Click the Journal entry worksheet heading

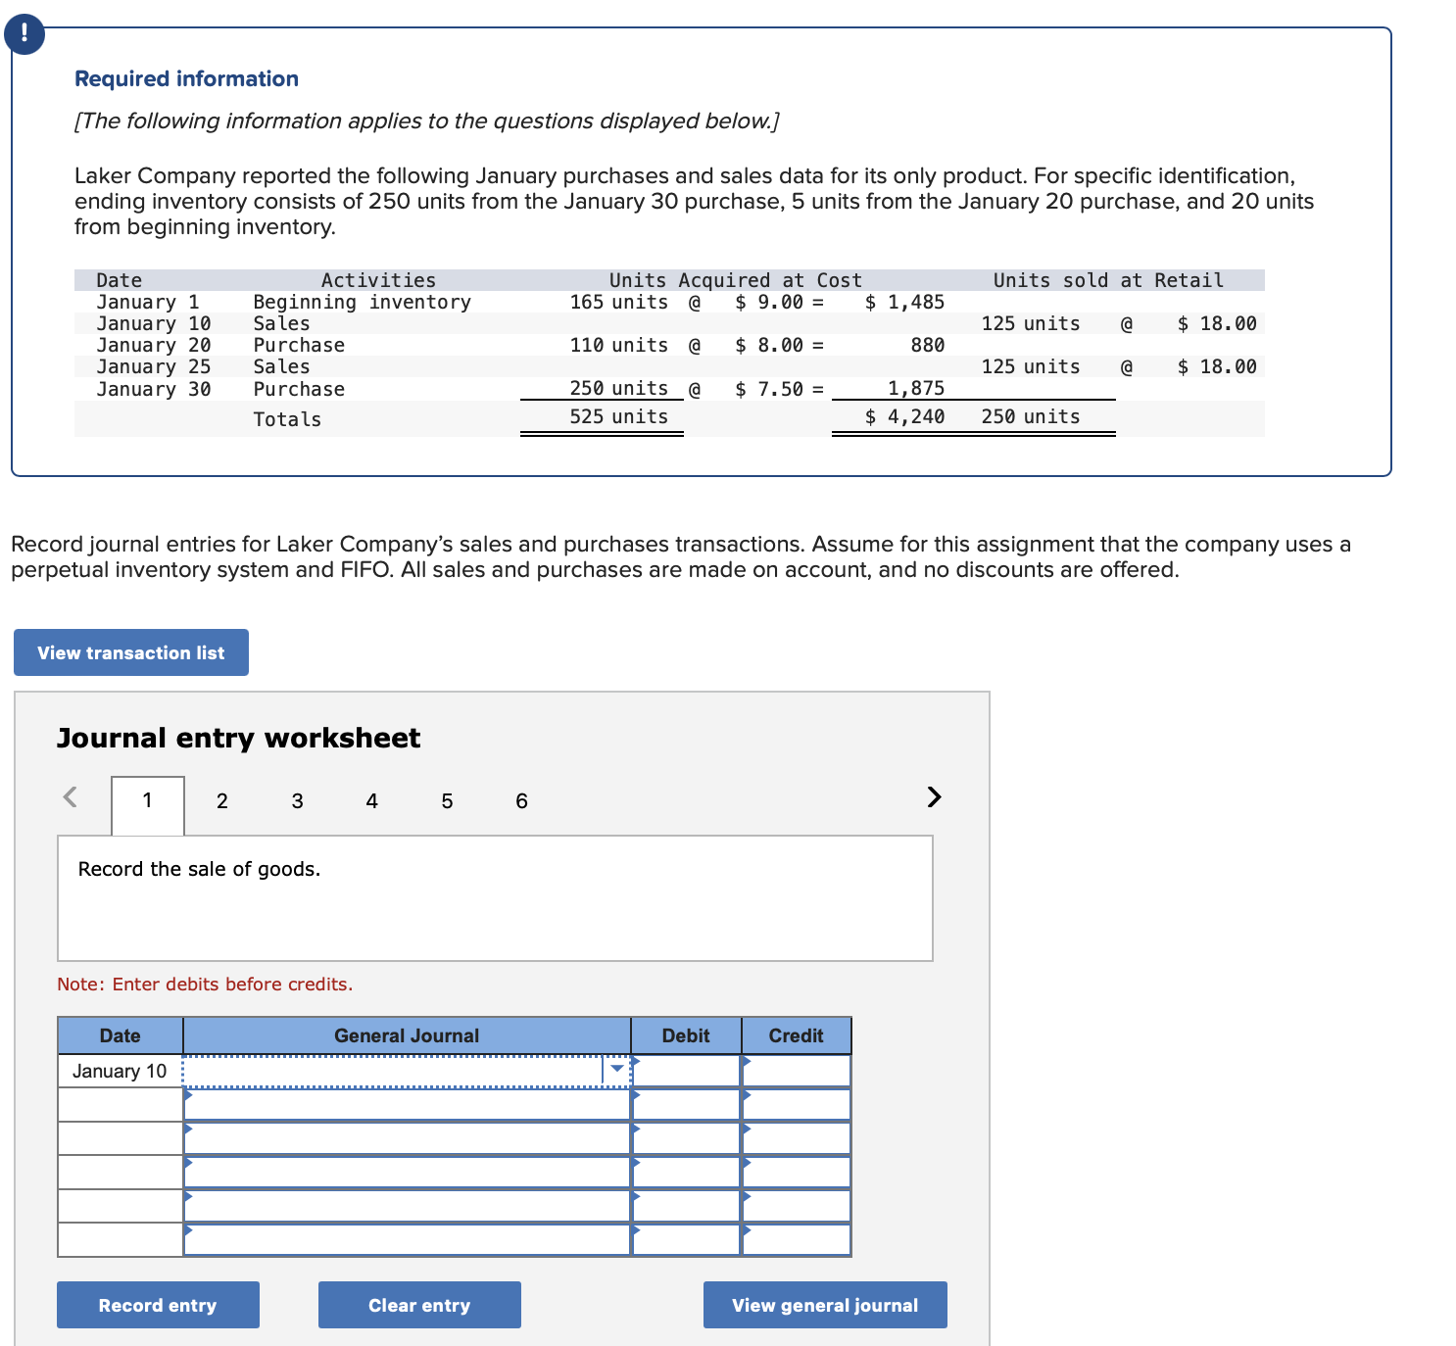click(238, 738)
